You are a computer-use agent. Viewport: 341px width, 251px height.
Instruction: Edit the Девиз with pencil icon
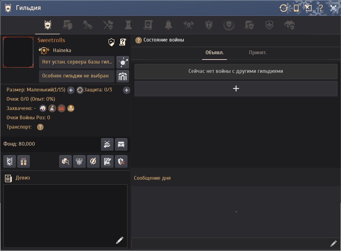pos(120,240)
